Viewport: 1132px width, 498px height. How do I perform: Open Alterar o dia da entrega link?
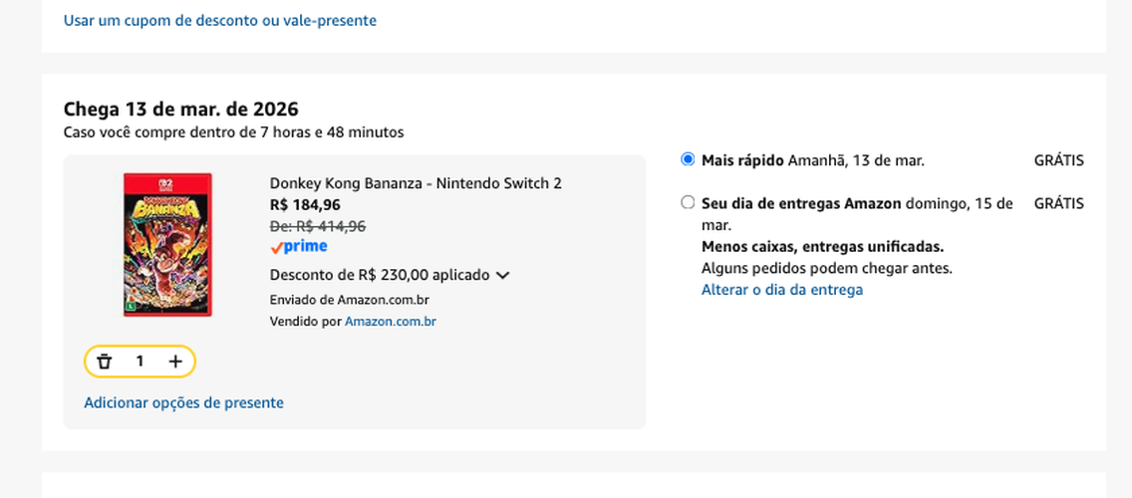tap(782, 290)
